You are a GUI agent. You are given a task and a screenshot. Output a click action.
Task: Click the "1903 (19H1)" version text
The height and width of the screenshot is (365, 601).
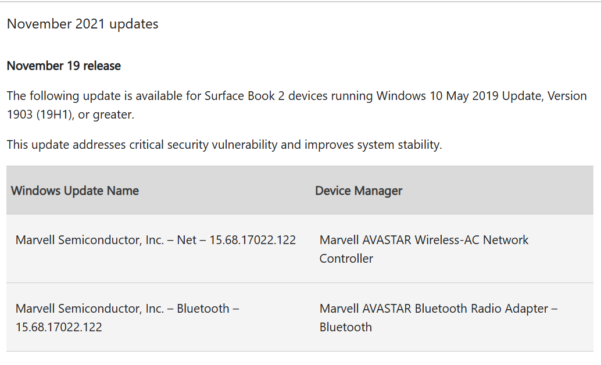pos(38,114)
